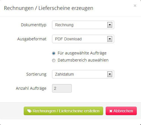Click the PDF Download value in the Ausgabeformat box
The height and width of the screenshot is (125, 141).
(68, 39)
